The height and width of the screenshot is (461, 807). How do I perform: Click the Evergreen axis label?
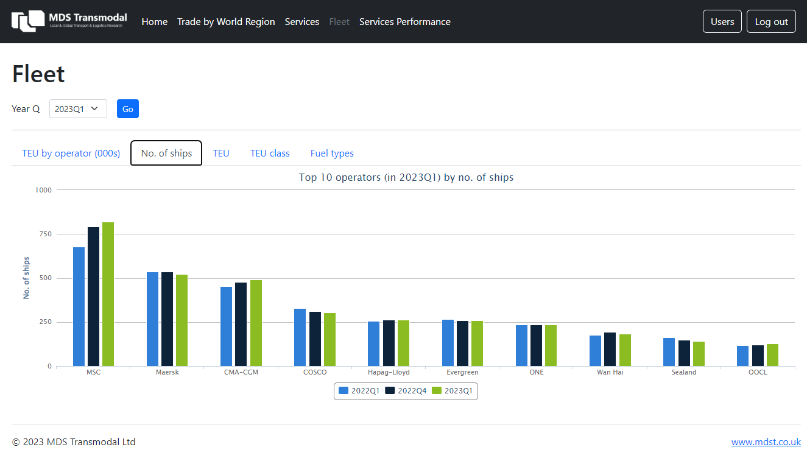point(462,372)
